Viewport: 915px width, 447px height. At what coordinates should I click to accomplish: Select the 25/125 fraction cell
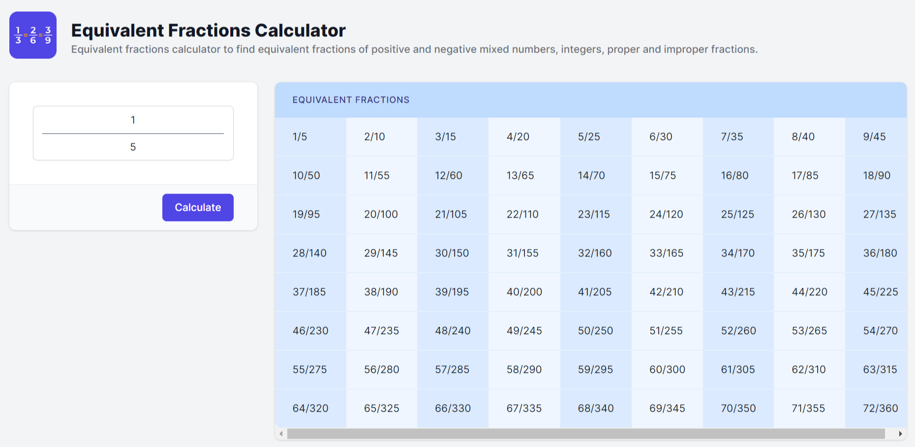737,214
